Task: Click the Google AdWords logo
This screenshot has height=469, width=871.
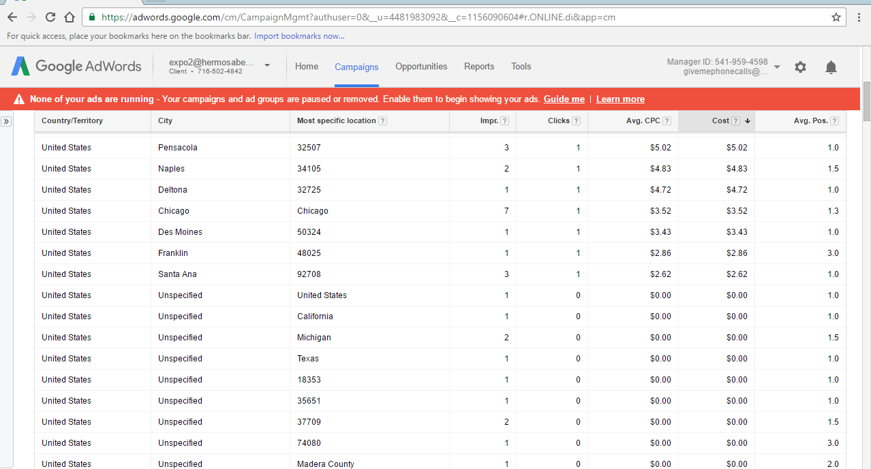Action: tap(76, 66)
